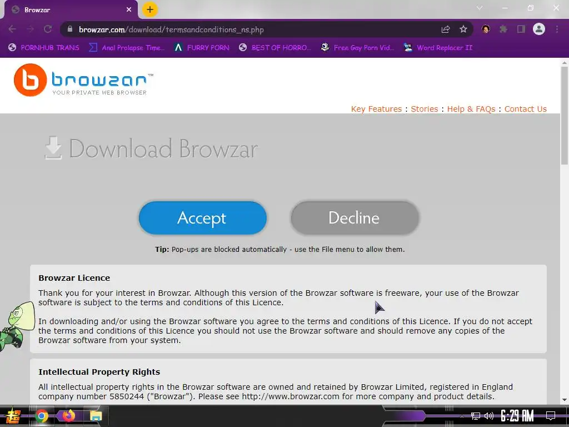569x427 pixels.
Task: Toggle the side panel icon
Action: 521,29
